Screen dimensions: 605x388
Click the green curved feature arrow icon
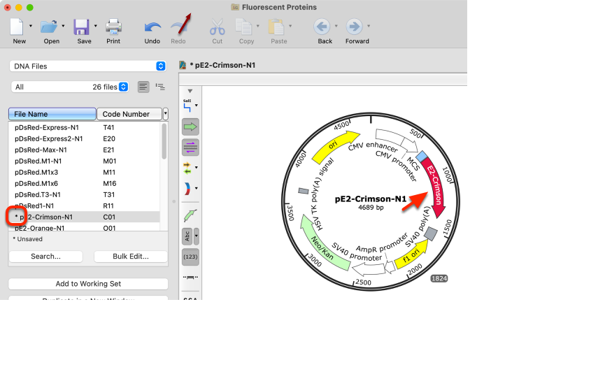[190, 215]
